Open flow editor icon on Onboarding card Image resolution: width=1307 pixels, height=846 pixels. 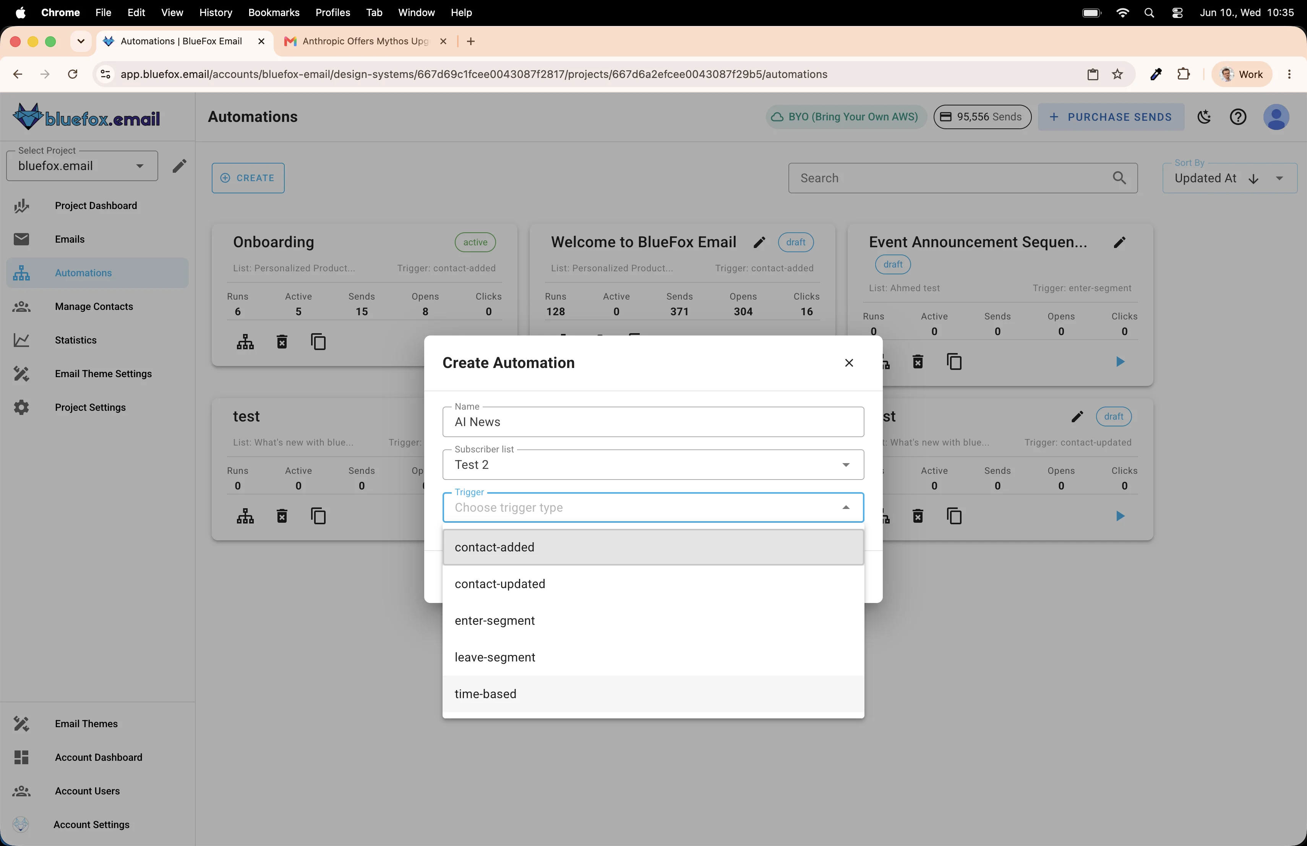point(245,342)
